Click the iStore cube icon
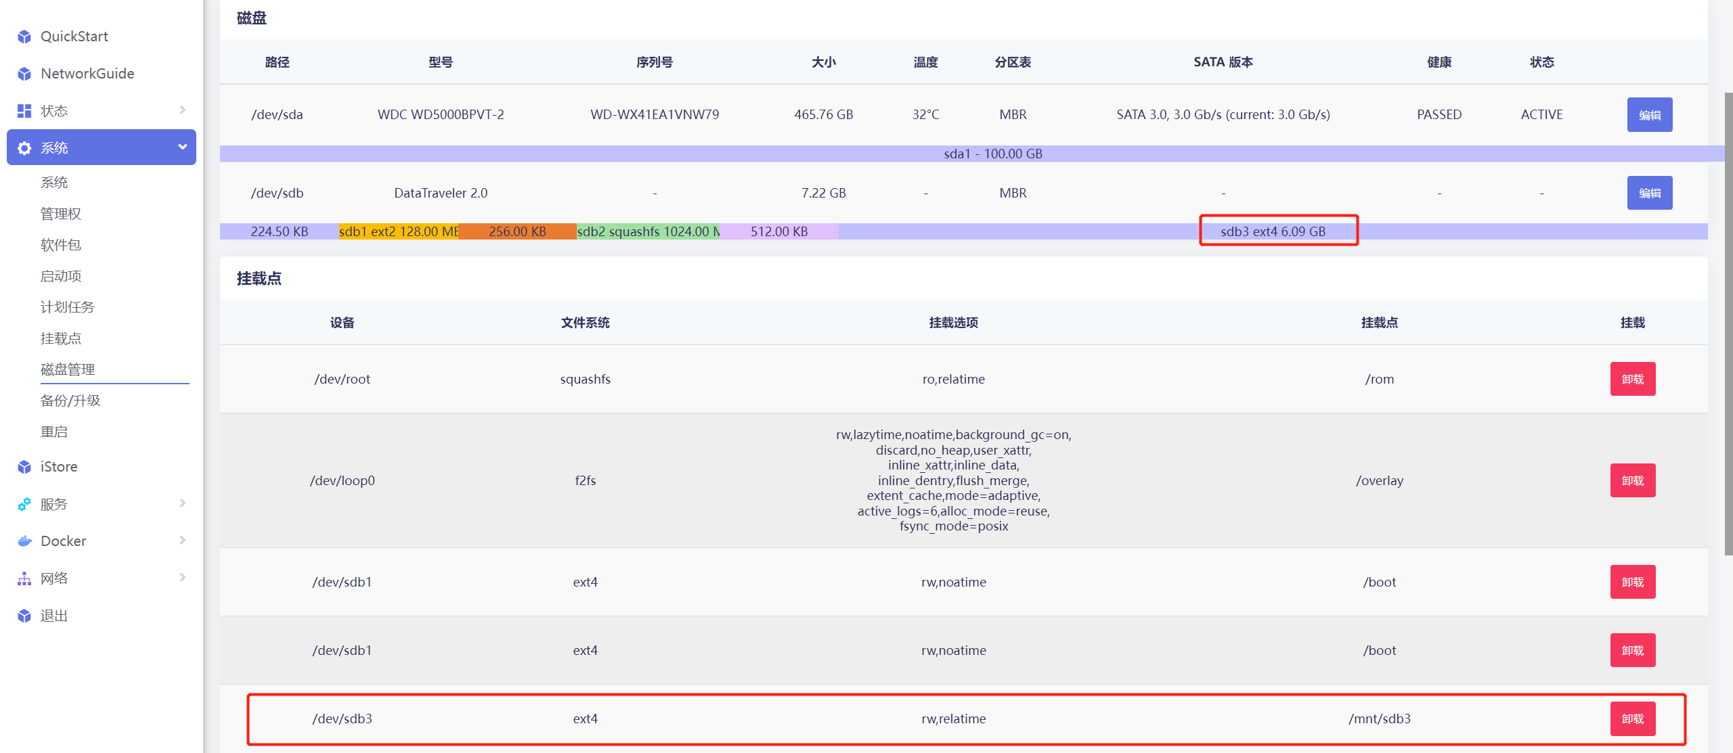 tap(24, 467)
